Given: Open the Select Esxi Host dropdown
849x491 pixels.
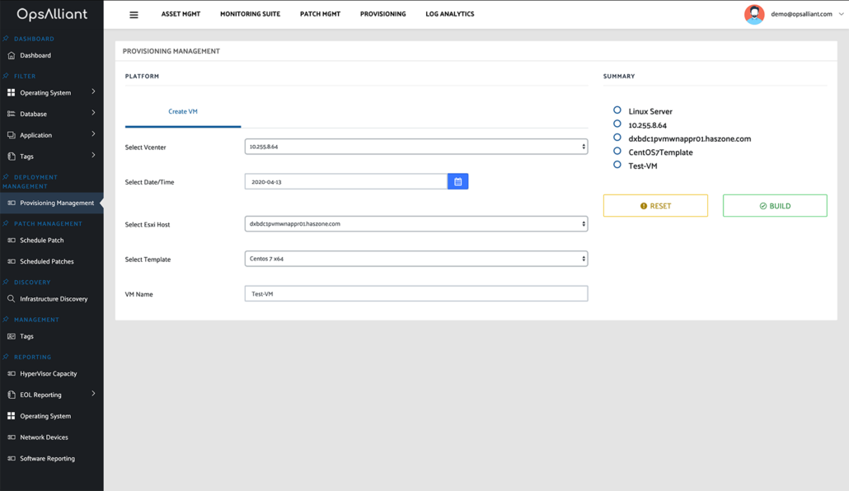Looking at the screenshot, I should click(416, 223).
